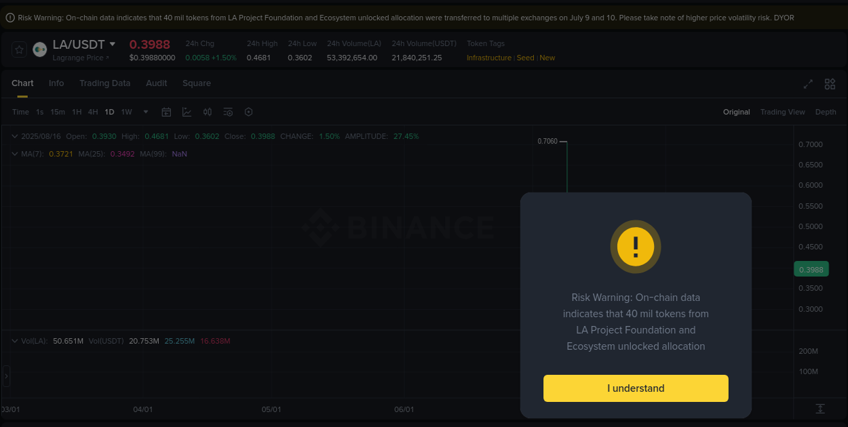This screenshot has width=848, height=427.
Task: Select the 0.3988 price label on scale
Action: (x=811, y=269)
